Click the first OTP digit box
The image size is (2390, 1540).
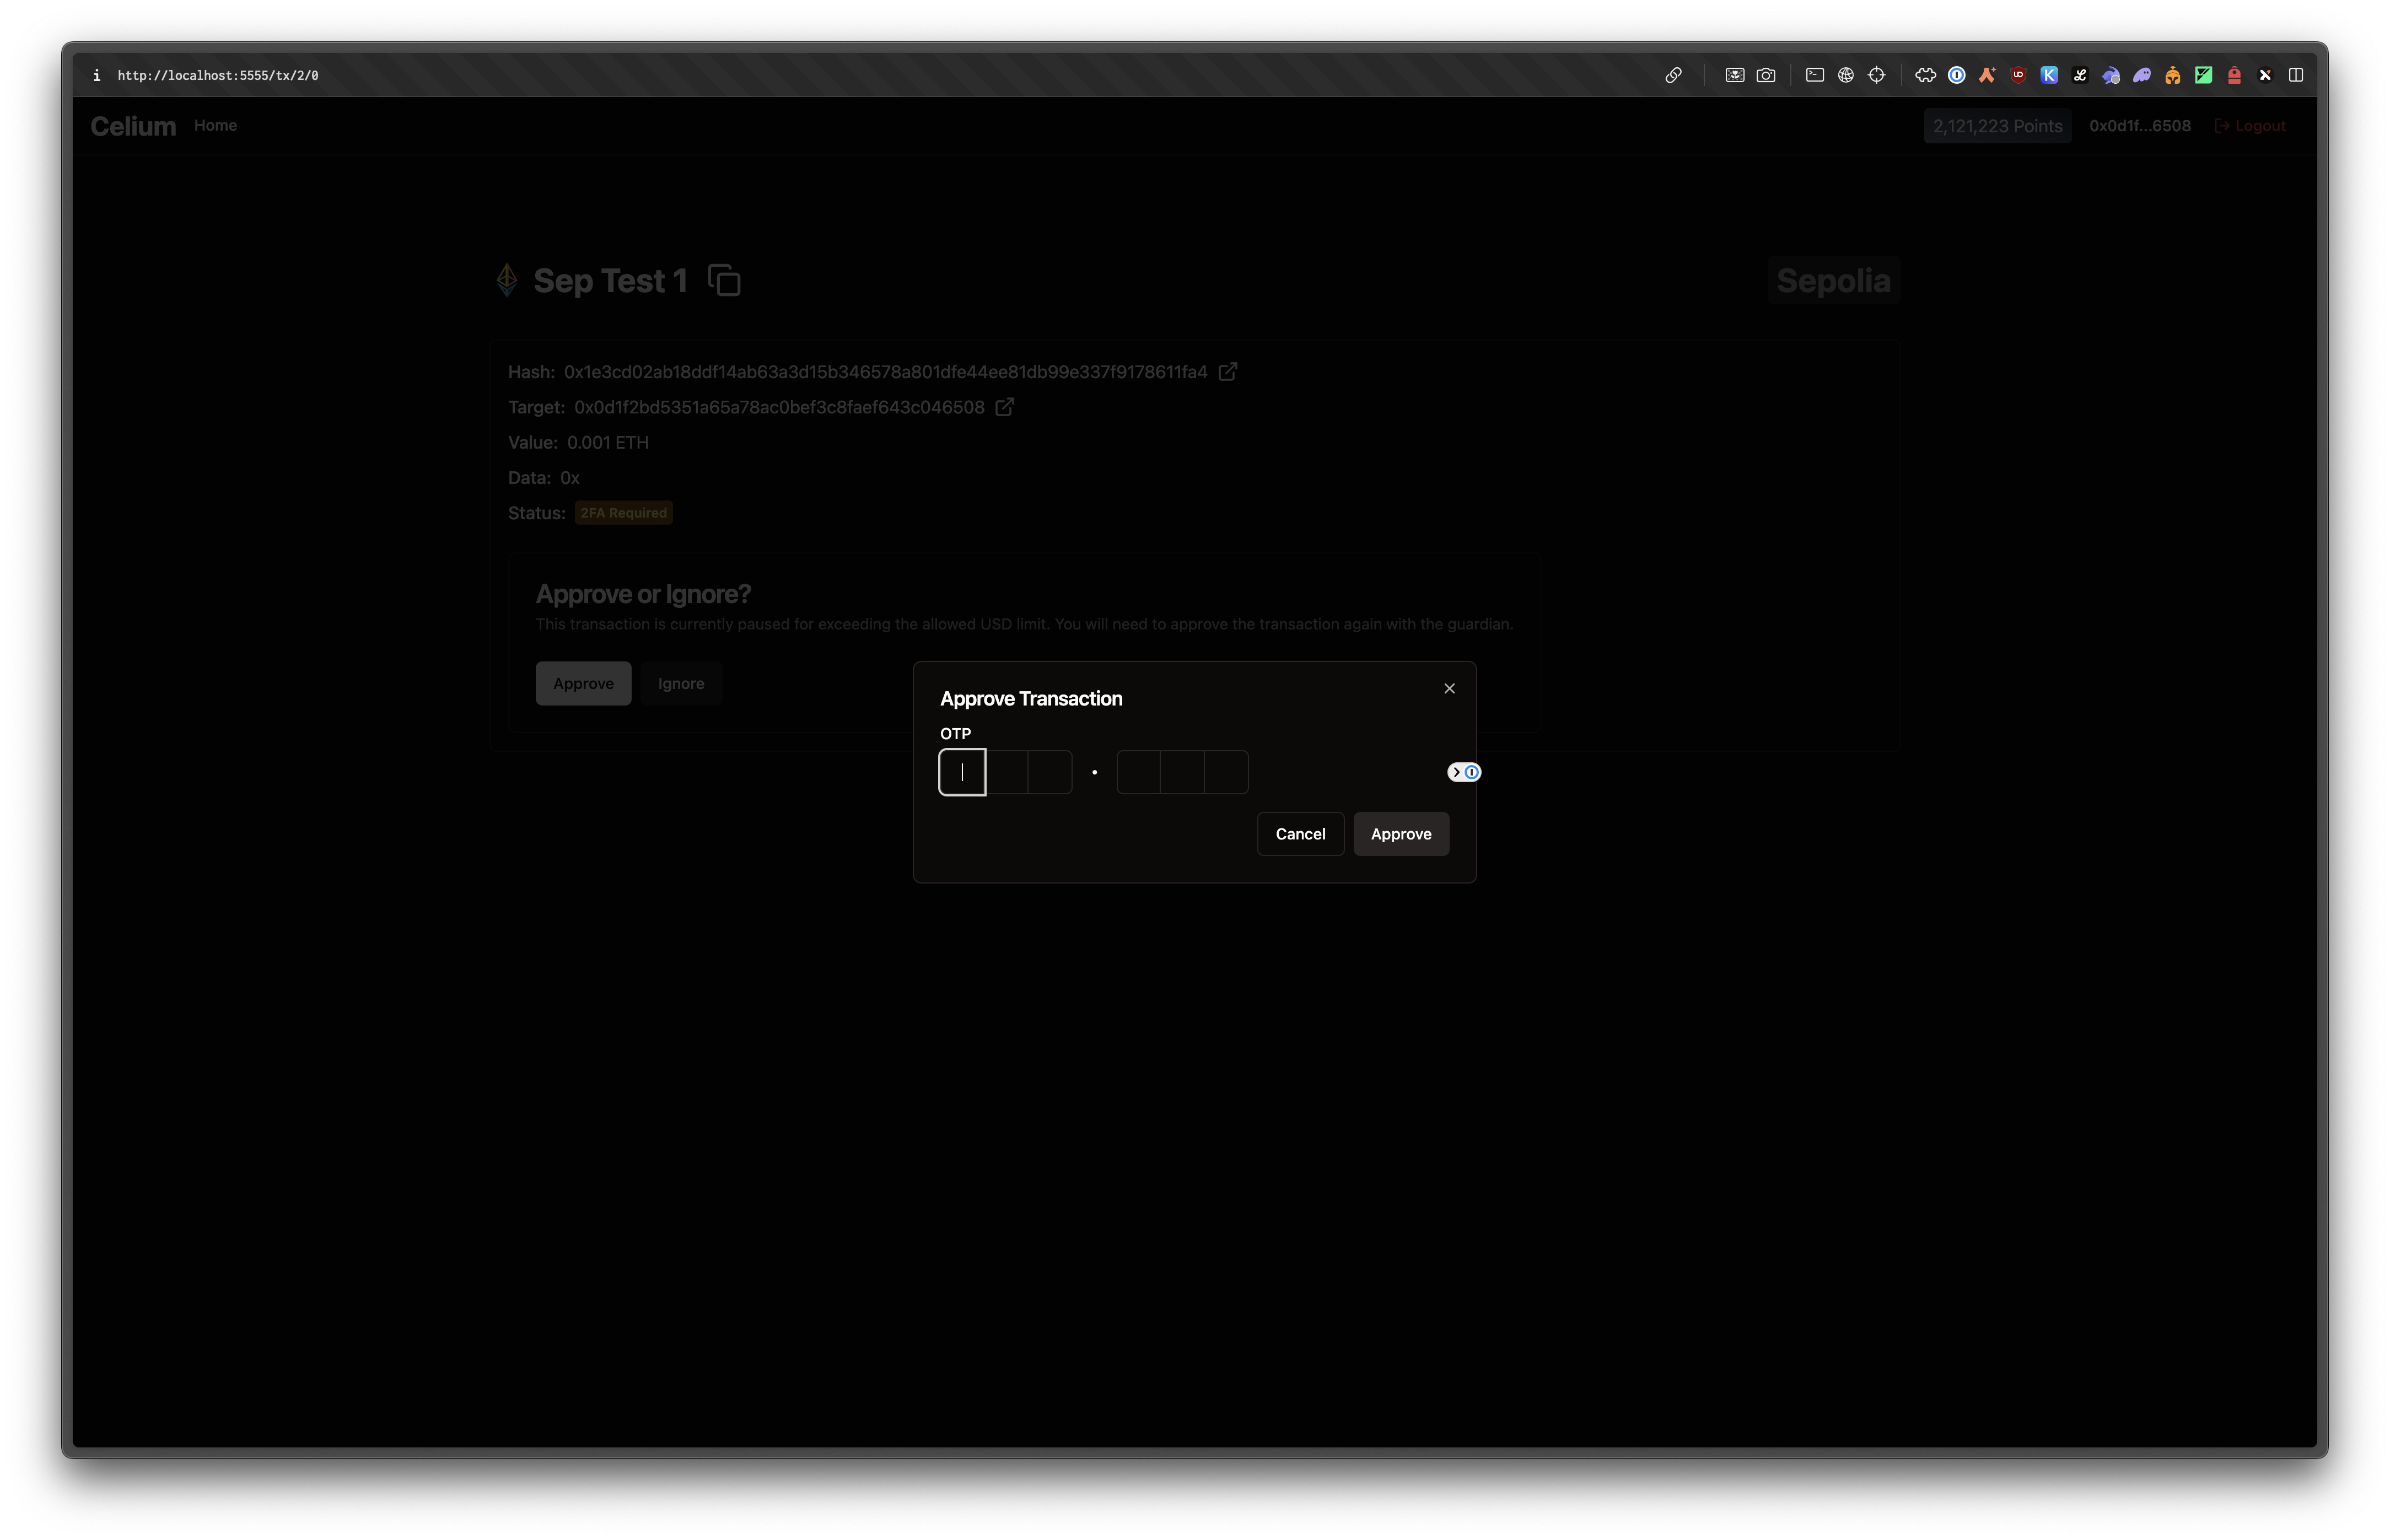tap(962, 772)
